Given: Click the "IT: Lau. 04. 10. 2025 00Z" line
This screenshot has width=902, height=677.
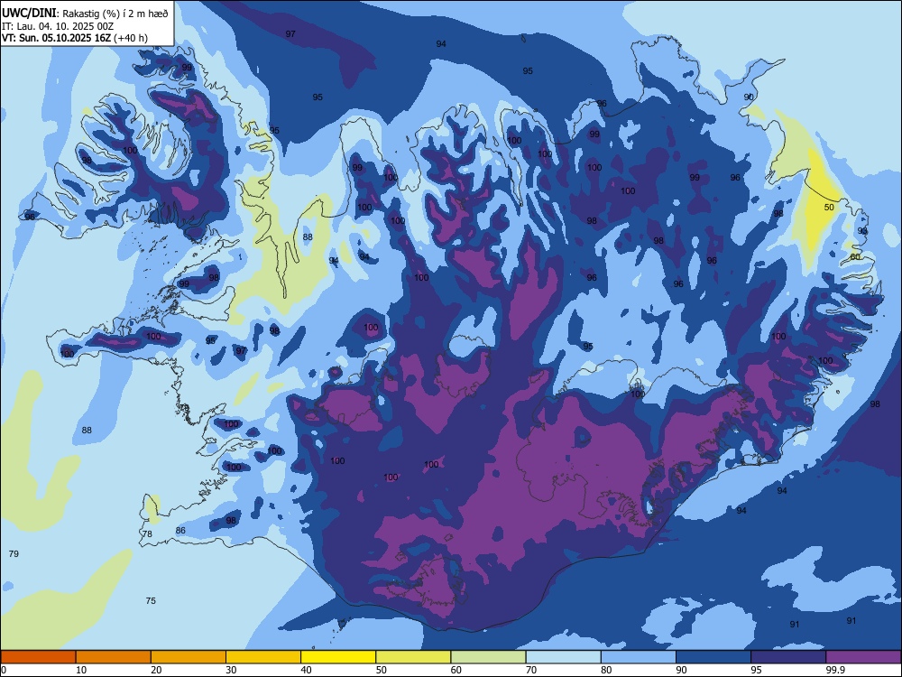Looking at the screenshot, I should tap(58, 26).
